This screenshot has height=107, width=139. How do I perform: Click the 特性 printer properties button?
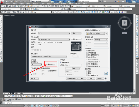pos(76,39)
